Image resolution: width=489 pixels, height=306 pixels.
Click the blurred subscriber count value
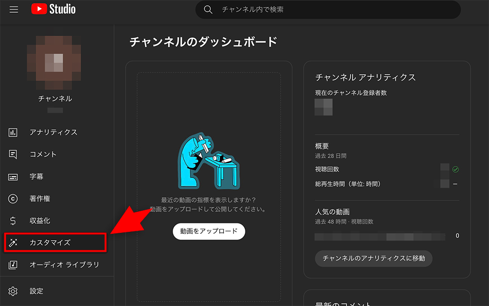323,107
